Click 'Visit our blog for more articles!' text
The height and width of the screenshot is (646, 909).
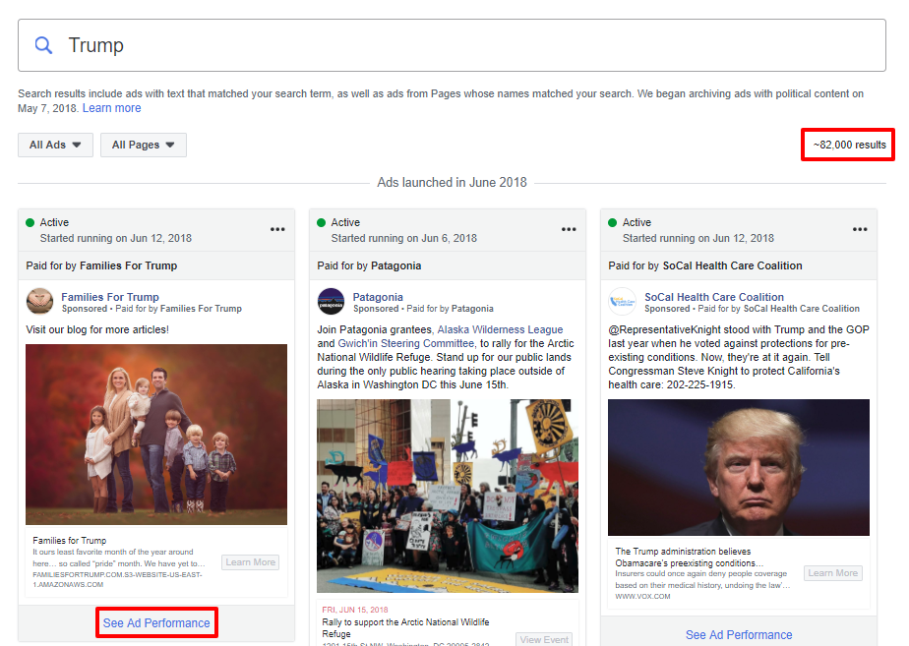click(x=97, y=329)
